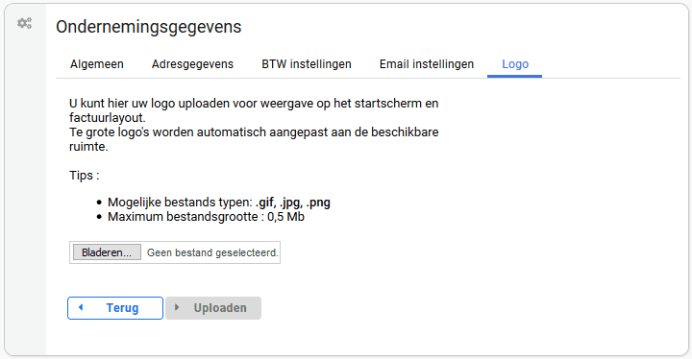This screenshot has width=692, height=359.
Task: Click the Terug back button
Action: coord(115,308)
